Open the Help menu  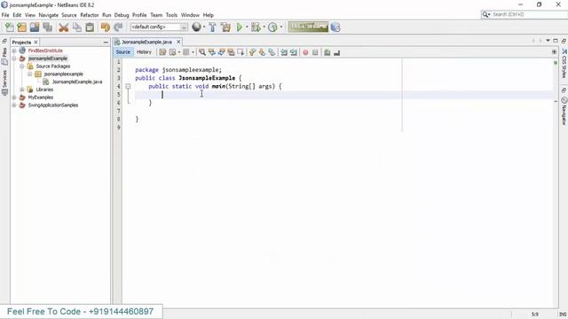pos(209,15)
